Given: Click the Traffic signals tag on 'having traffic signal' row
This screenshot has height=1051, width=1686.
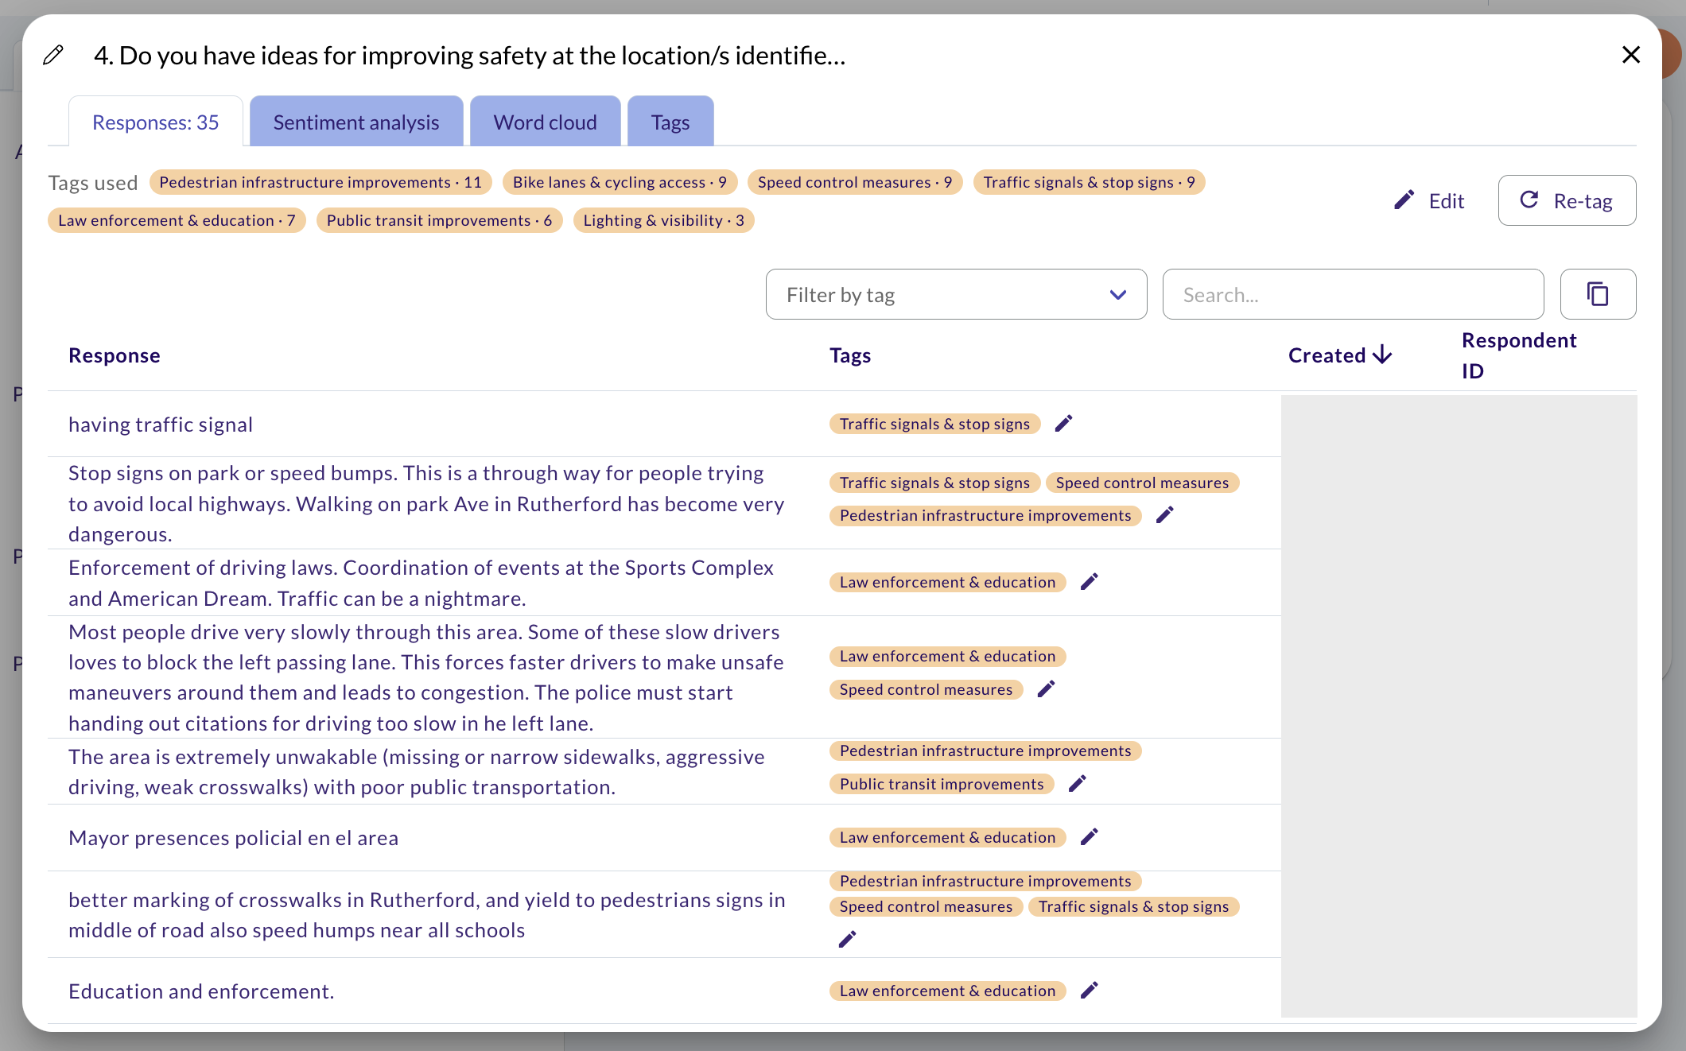Looking at the screenshot, I should 934,424.
